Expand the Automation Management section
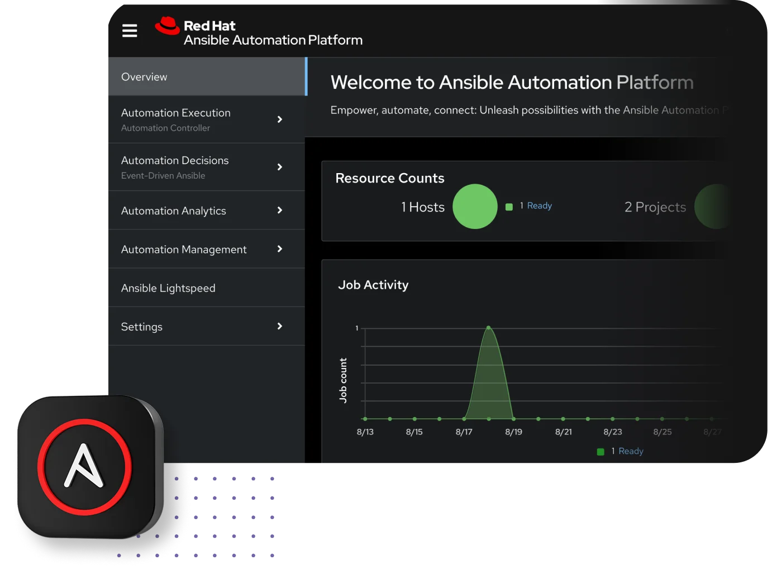The height and width of the screenshot is (579, 772). point(184,249)
